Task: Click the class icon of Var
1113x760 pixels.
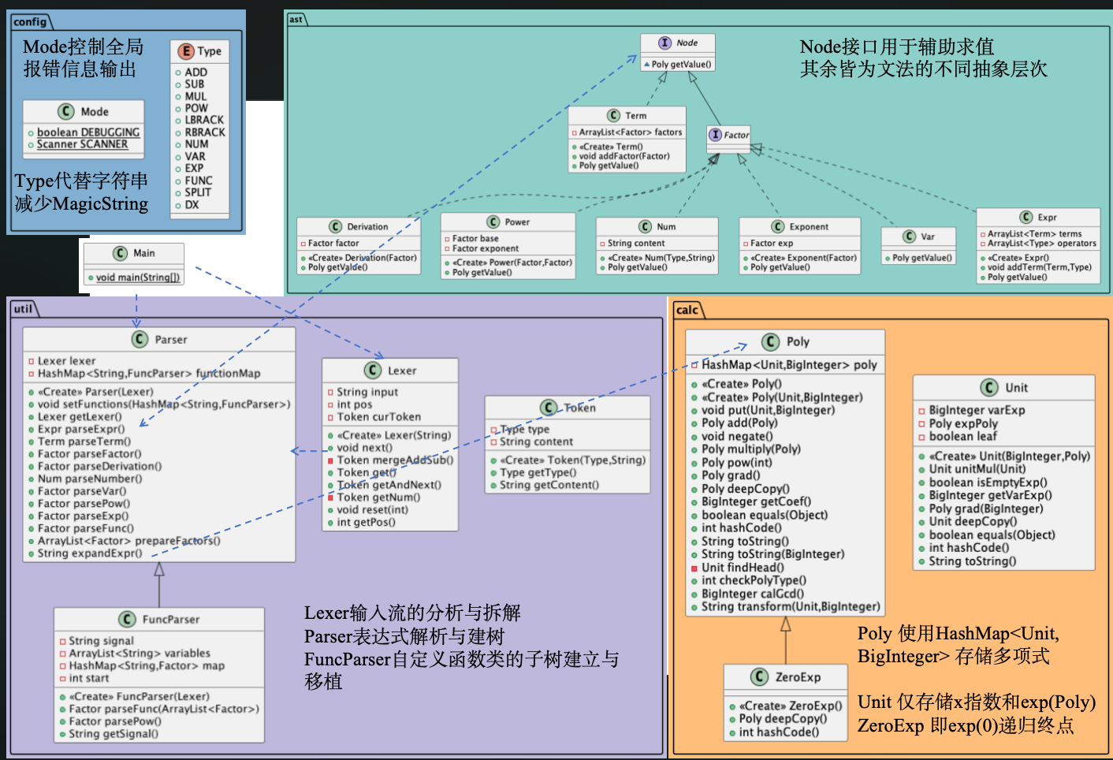Action: pos(910,237)
